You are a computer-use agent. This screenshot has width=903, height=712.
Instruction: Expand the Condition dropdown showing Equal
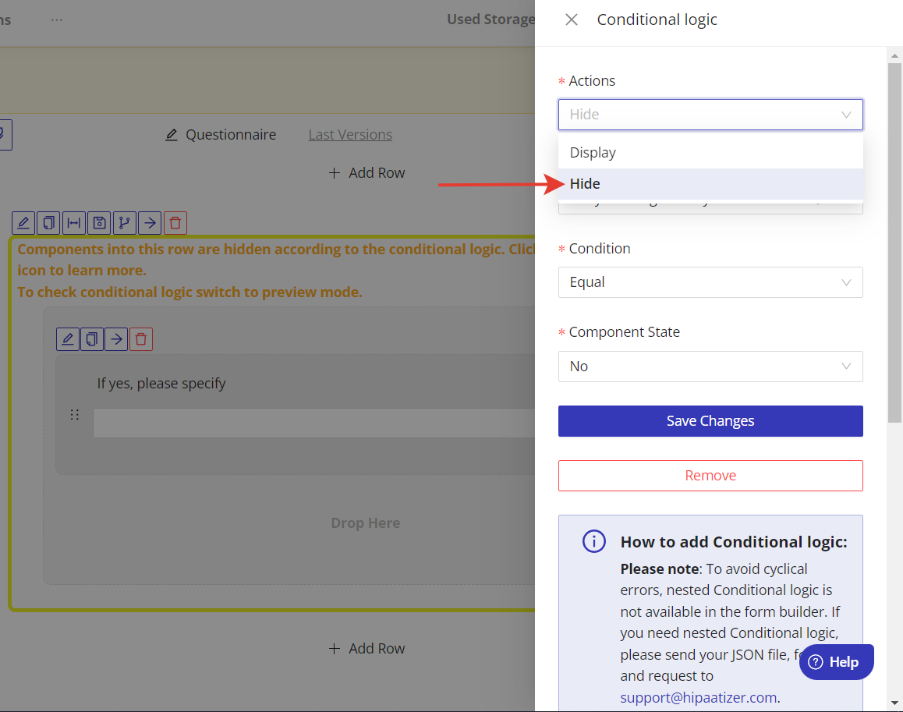[x=710, y=282]
